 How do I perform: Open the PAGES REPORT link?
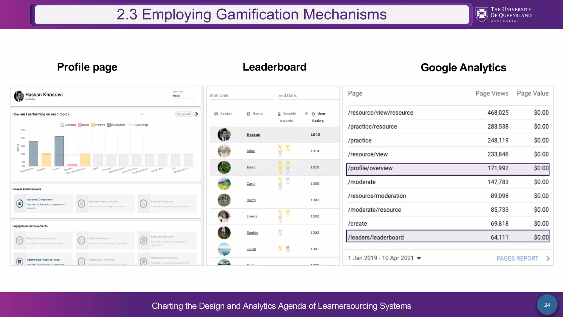click(x=517, y=258)
